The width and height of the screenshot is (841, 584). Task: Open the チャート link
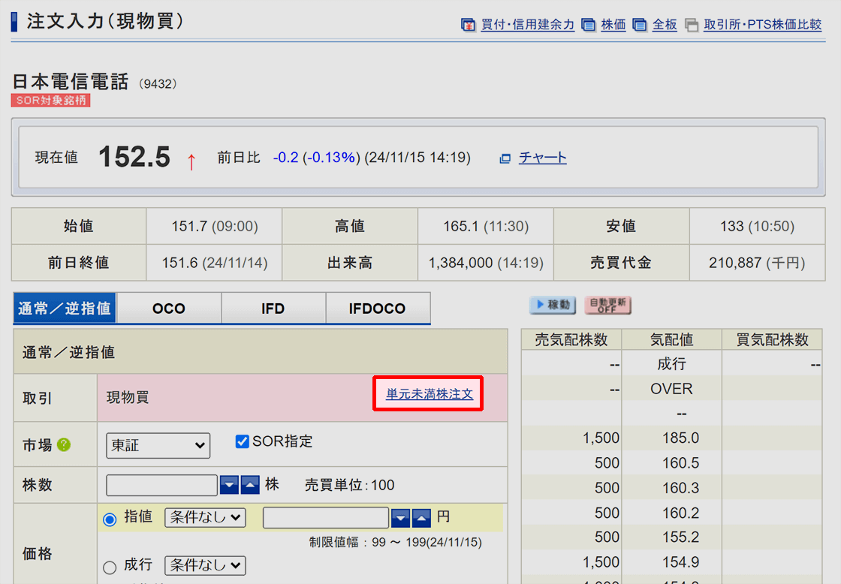tap(542, 158)
